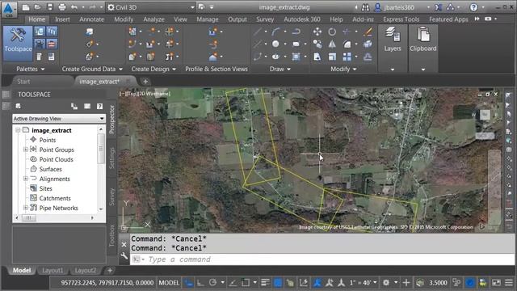Select the Move tool in Modify panel
This screenshot has height=291, width=517.
[317, 32]
